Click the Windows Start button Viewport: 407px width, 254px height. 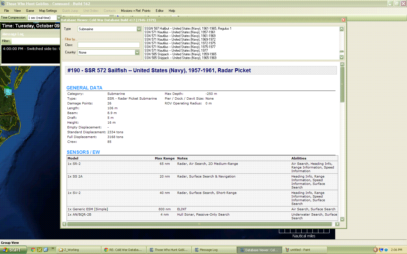pos(13,250)
